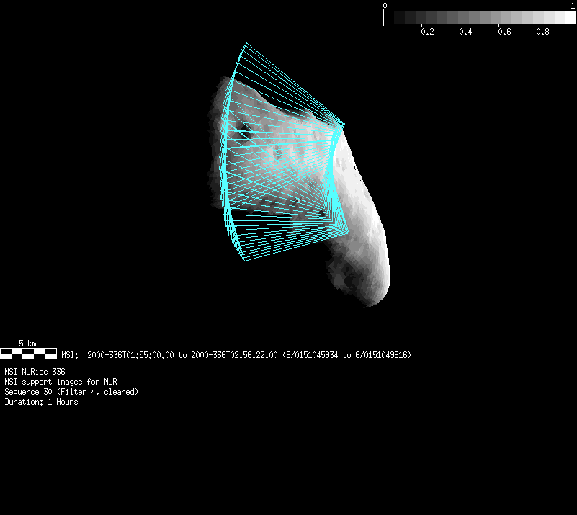The height and width of the screenshot is (515, 577).
Task: Click the "MSI_NLRide_336" title text
Action: [35, 372]
